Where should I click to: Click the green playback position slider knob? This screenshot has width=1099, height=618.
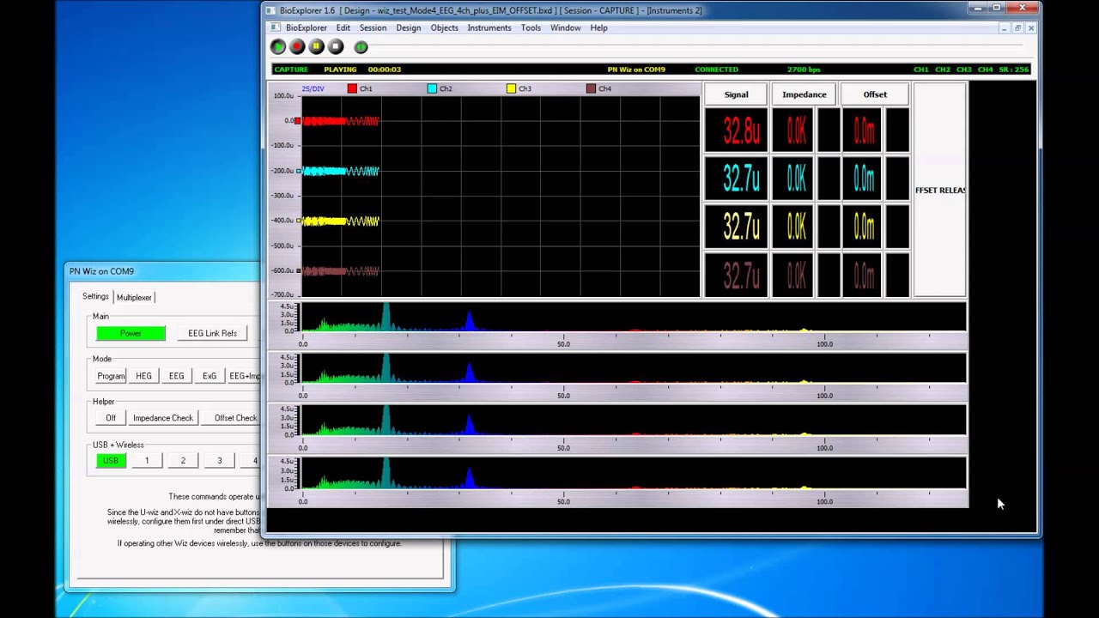pos(361,48)
